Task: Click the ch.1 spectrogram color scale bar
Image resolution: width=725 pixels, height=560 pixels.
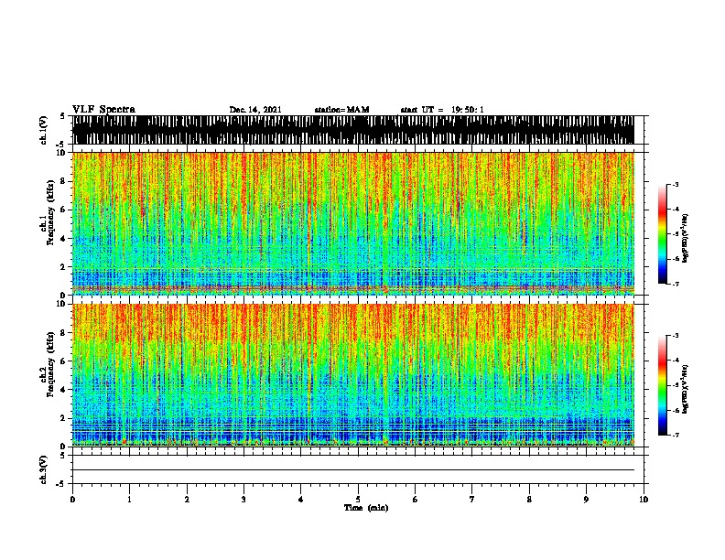Action: 663,234
